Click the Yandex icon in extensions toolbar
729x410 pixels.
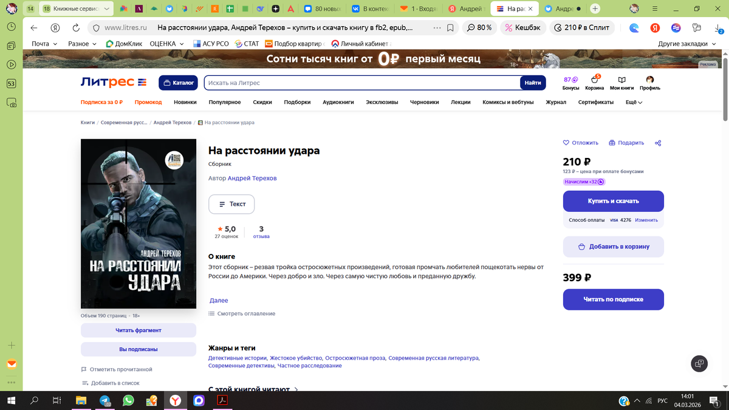click(655, 28)
